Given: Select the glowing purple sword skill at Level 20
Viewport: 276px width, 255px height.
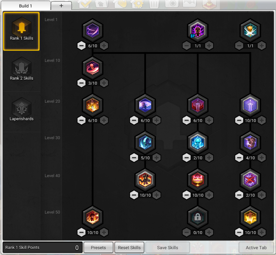Looking at the screenshot, I should pyautogui.click(x=250, y=105).
